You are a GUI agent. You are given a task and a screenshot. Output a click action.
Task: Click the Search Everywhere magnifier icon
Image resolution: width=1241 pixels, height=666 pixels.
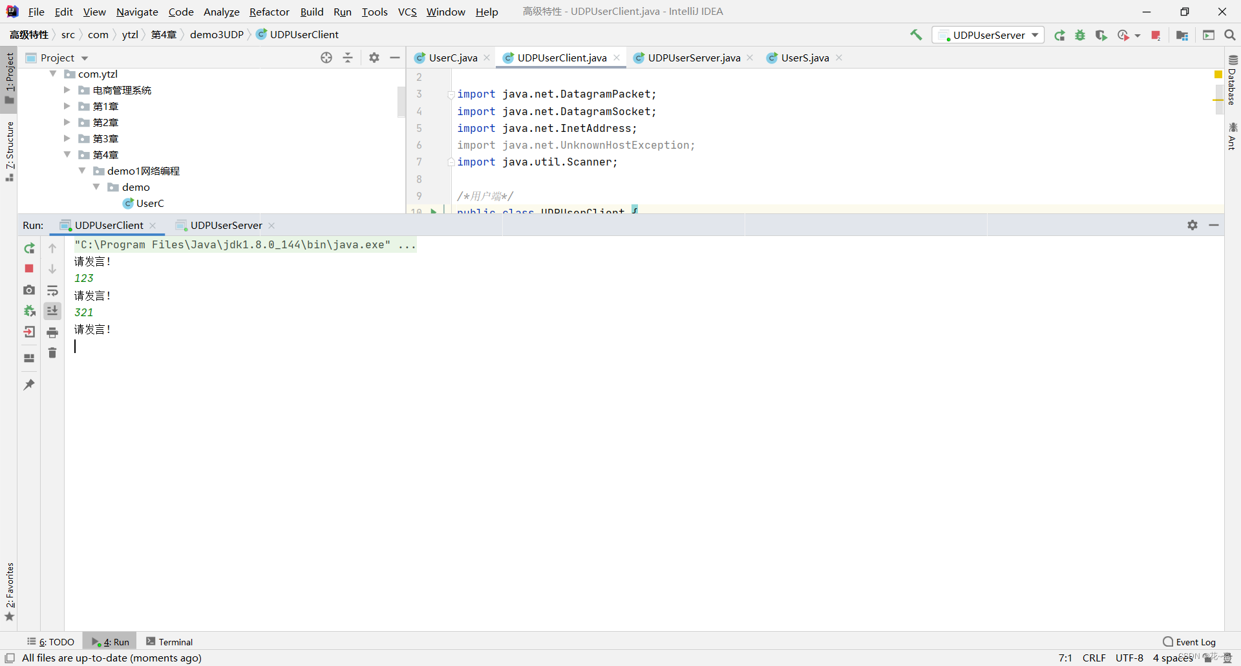1230,35
